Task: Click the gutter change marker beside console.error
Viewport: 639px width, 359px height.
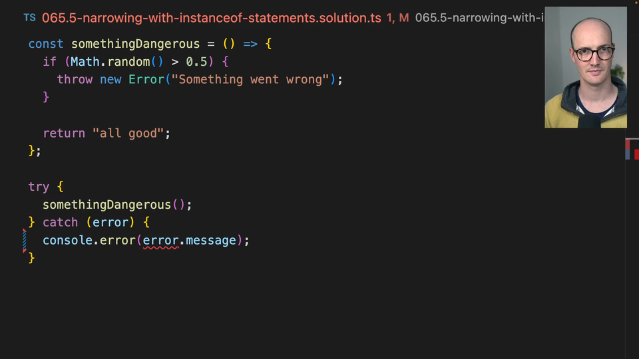Action: [x=25, y=240]
